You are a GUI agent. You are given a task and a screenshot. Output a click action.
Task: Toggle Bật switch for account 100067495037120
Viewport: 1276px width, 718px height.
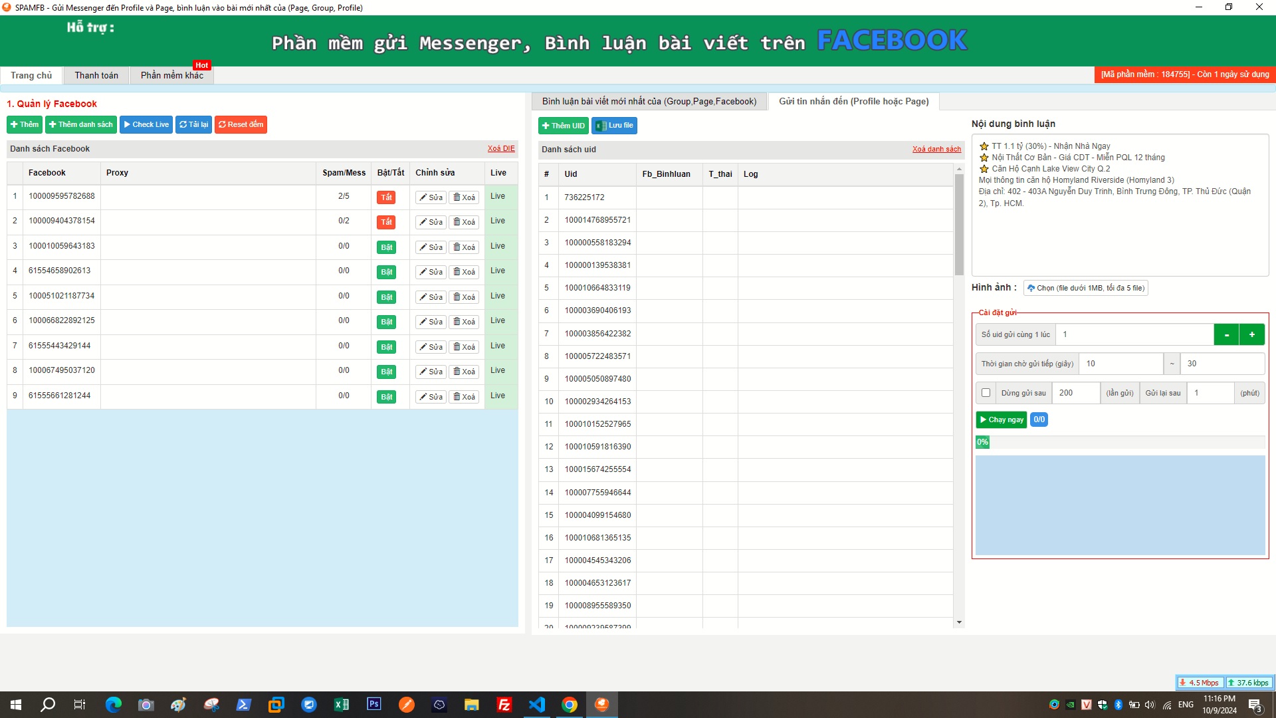pyautogui.click(x=386, y=372)
